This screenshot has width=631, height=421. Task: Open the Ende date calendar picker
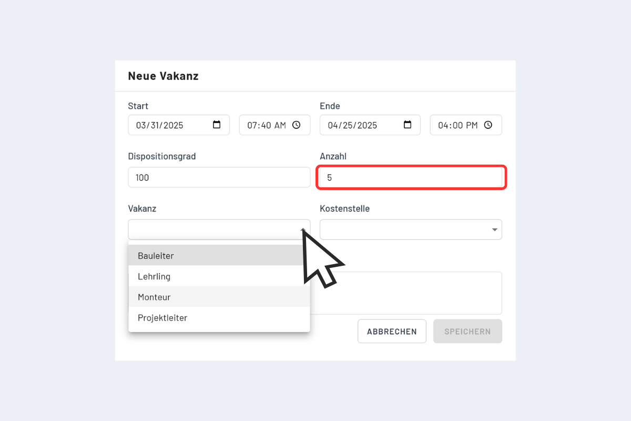408,125
